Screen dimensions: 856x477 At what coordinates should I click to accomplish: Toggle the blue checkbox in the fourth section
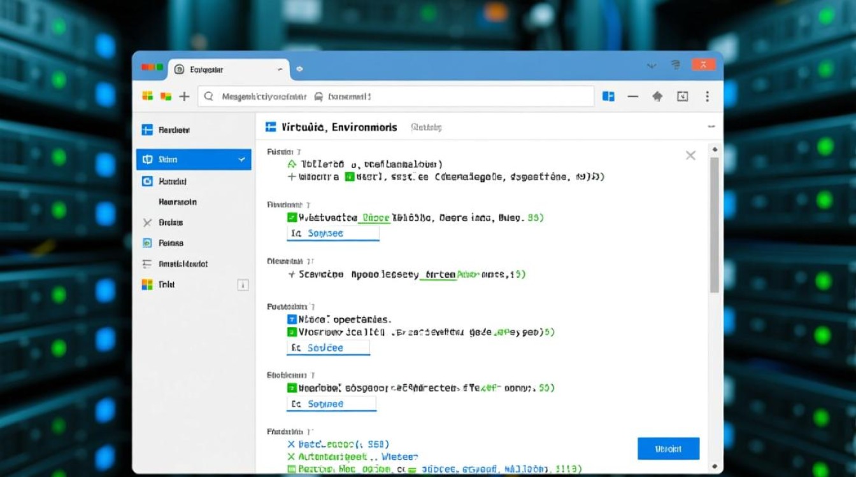click(292, 320)
